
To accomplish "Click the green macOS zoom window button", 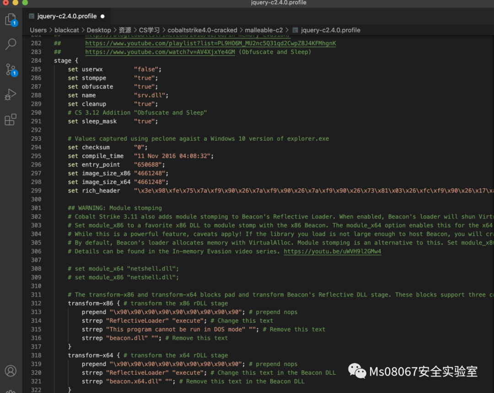I will pyautogui.click(x=25, y=3).
